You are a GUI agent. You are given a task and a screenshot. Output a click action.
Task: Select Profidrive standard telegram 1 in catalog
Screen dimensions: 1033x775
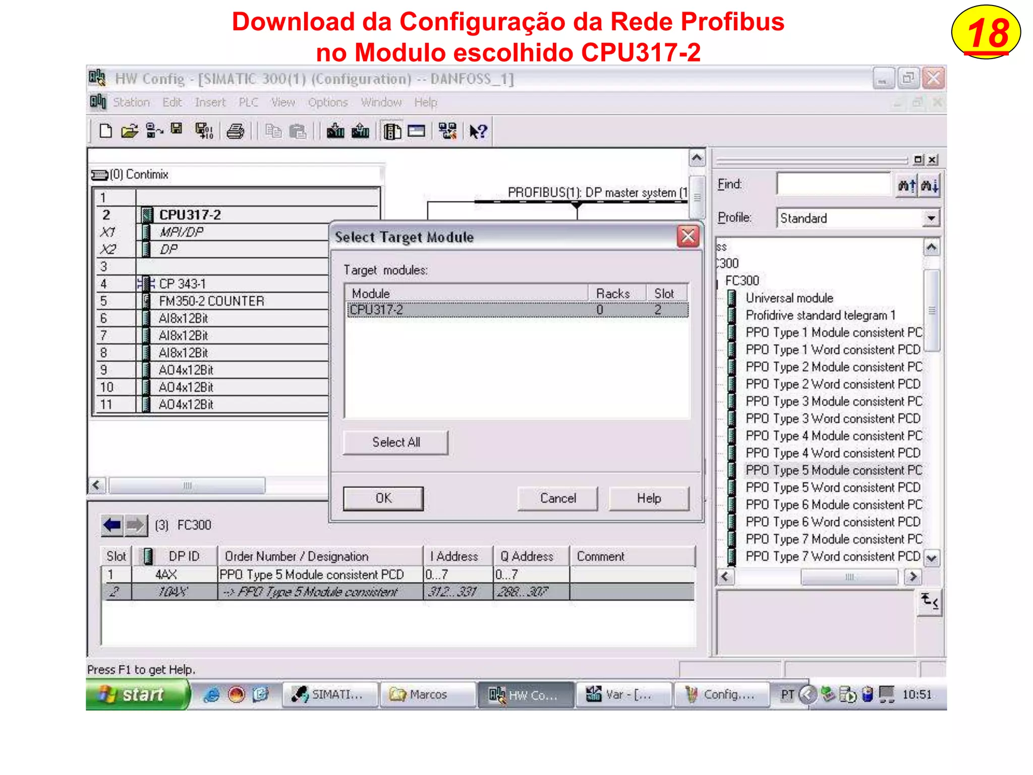tap(821, 315)
